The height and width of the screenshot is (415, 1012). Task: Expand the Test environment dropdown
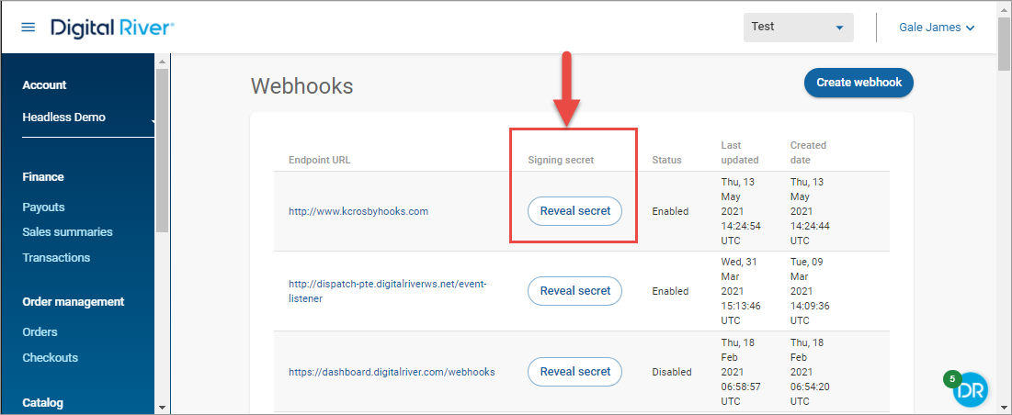tap(798, 28)
